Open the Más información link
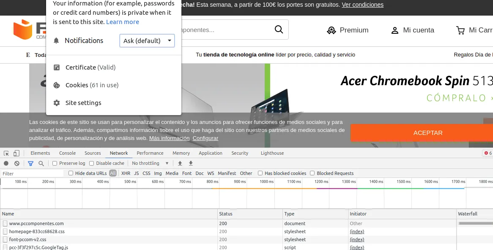Image resolution: width=493 pixels, height=250 pixels. coord(169,138)
